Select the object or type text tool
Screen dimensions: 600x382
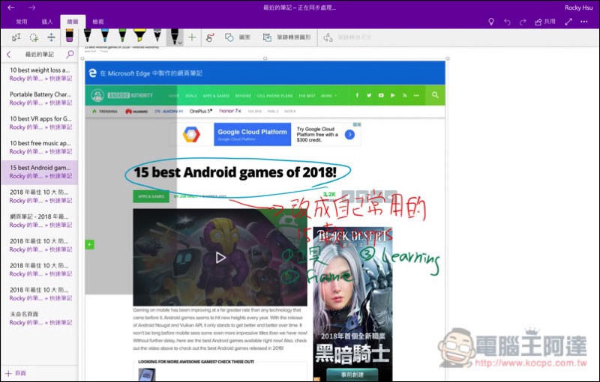point(16,37)
